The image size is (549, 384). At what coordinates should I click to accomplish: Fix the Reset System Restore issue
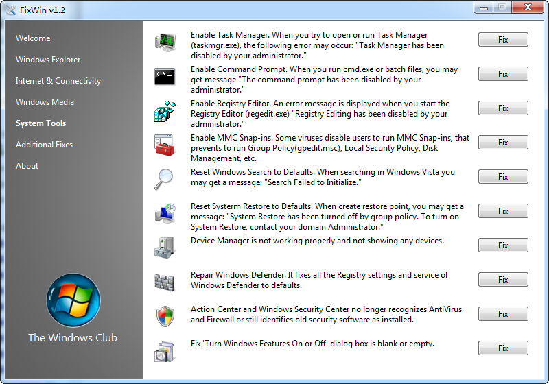pyautogui.click(x=503, y=211)
